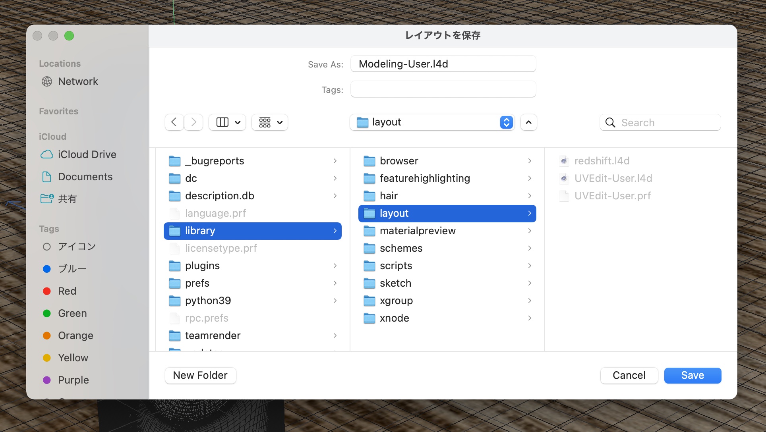This screenshot has height=432, width=766.
Task: Select the ブルー blue tag
Action: (72, 269)
